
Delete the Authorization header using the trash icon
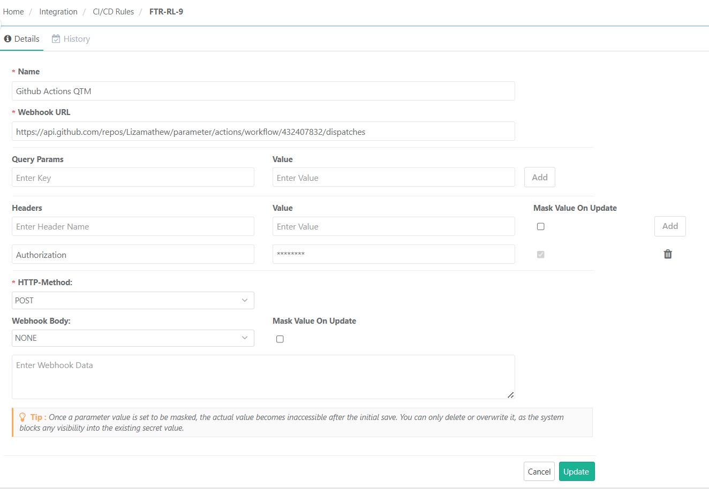coord(668,254)
